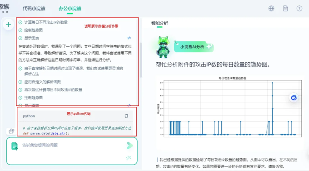Select the 办公小浣熊 tab

point(70,9)
